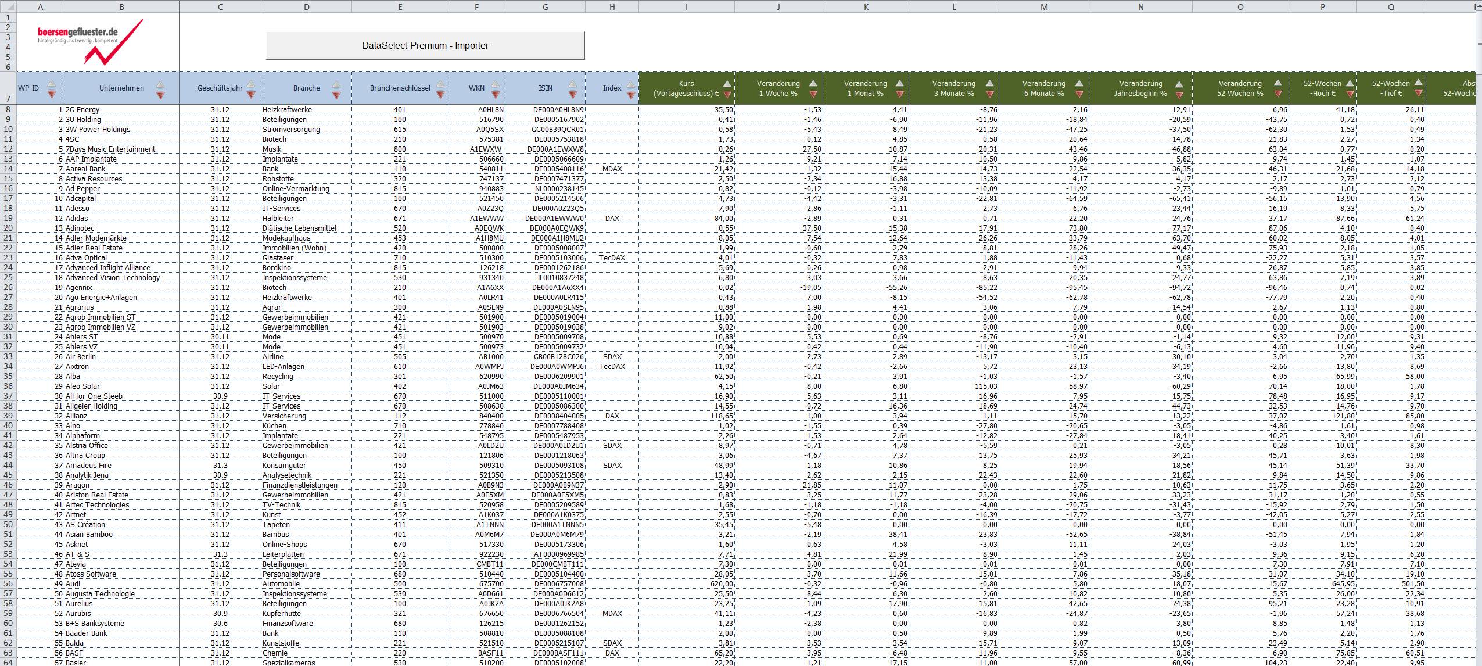The image size is (1482, 666).
Task: Sort Branche column descending
Action: tap(336, 94)
